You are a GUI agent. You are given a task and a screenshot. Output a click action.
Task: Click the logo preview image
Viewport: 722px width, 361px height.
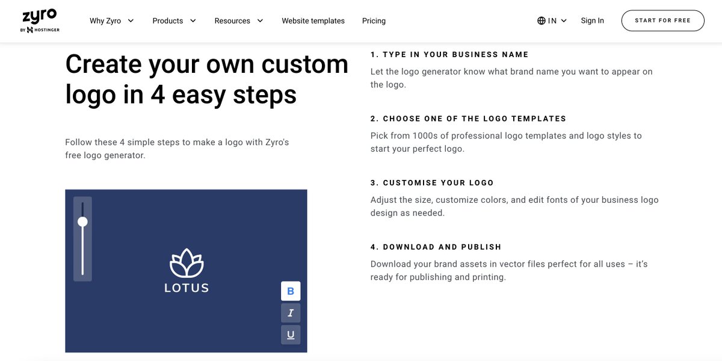point(186,271)
